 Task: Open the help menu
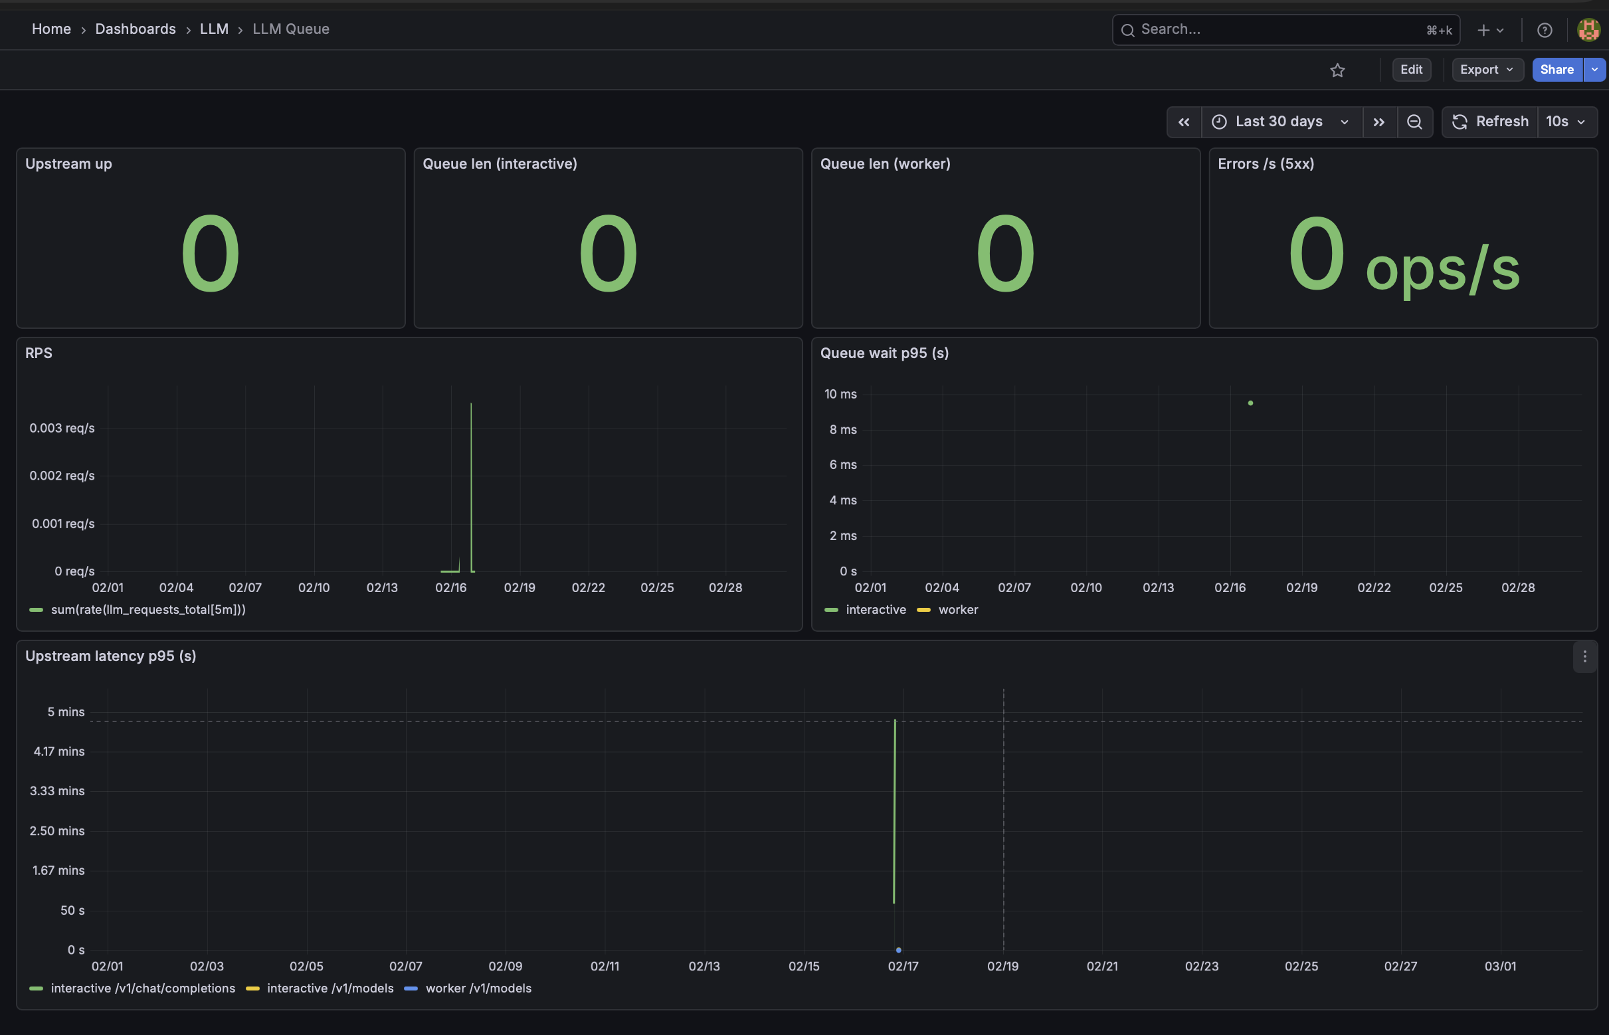(1544, 30)
